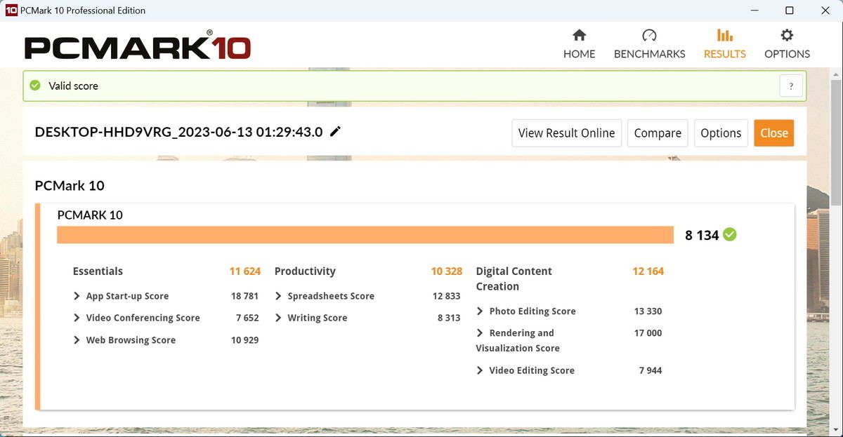The height and width of the screenshot is (437, 843).
Task: Click the Home house icon
Action: pyautogui.click(x=579, y=35)
